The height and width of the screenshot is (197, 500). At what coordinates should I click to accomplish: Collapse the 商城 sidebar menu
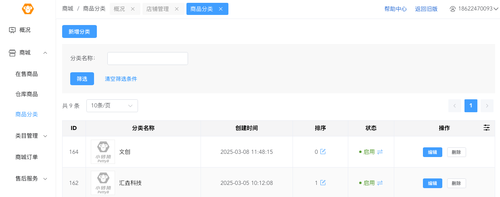click(45, 52)
